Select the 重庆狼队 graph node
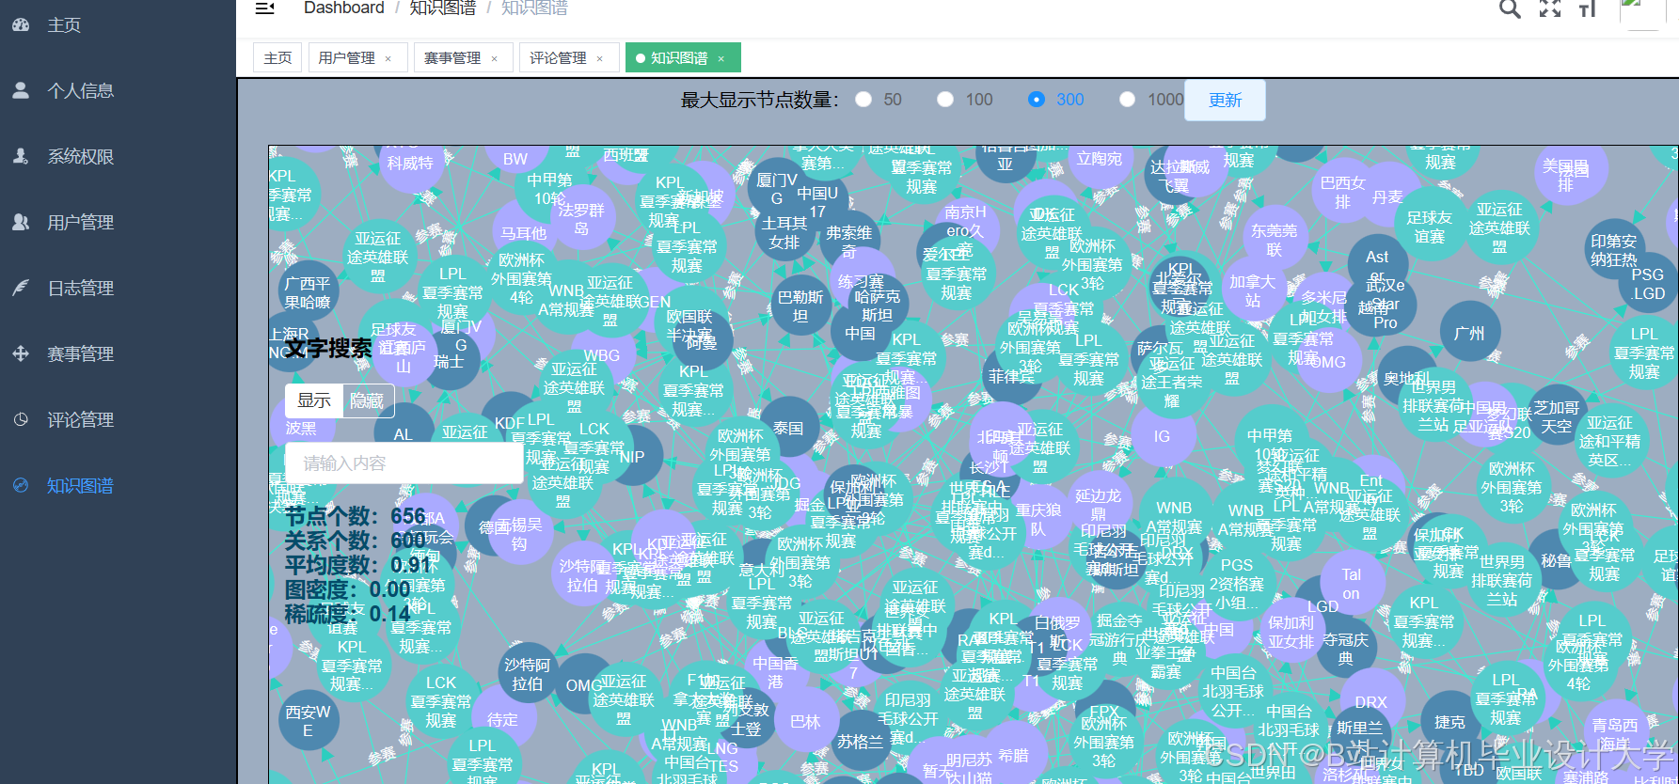 [x=1038, y=519]
